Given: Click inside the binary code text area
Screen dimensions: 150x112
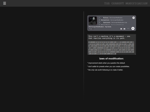Looking at the screenshot, I should 112,44.
